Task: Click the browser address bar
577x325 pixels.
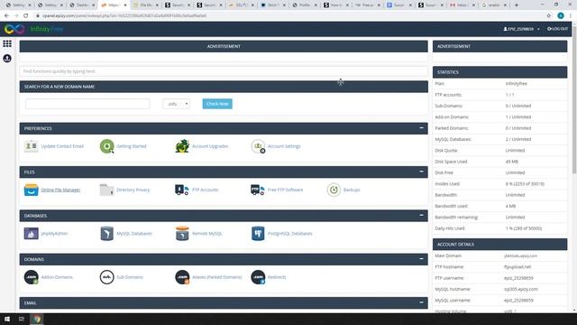Action: pos(288,16)
